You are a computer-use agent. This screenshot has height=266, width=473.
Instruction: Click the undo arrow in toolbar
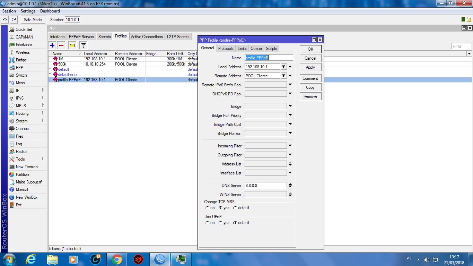coord(5,20)
